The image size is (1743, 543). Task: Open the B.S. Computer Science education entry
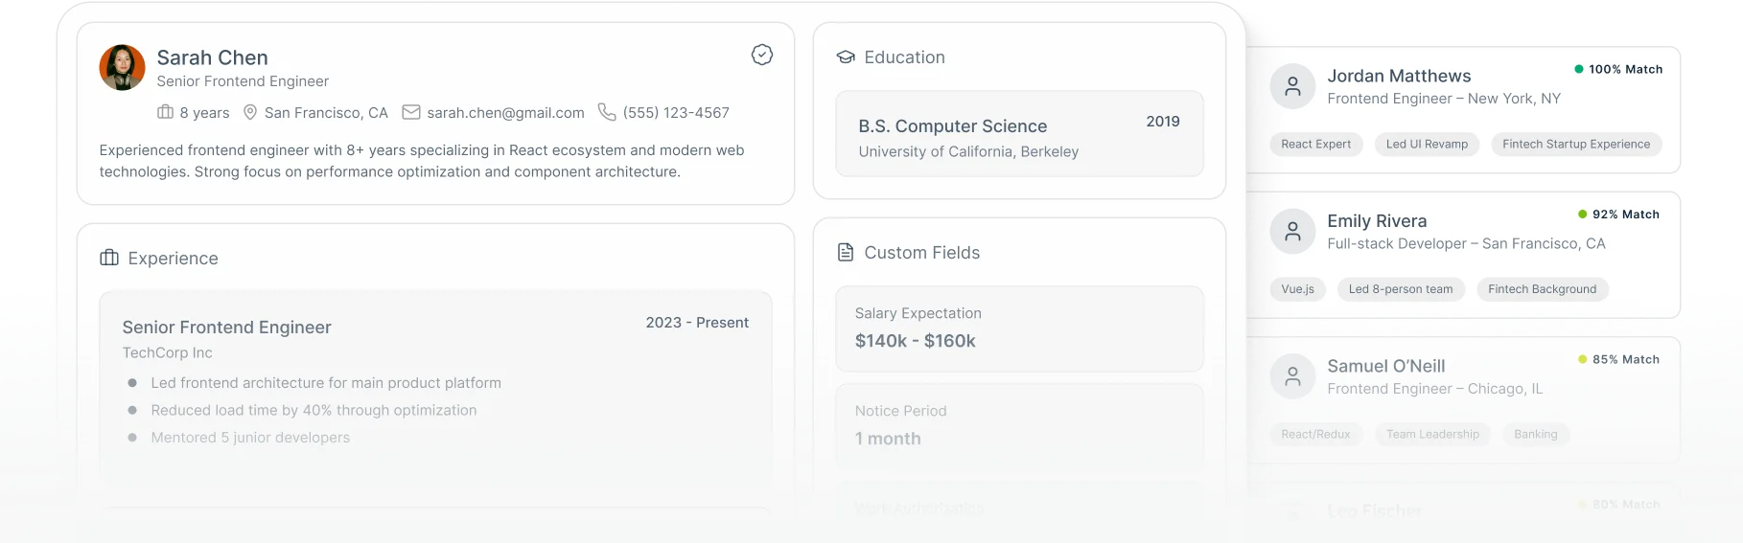tap(1020, 134)
